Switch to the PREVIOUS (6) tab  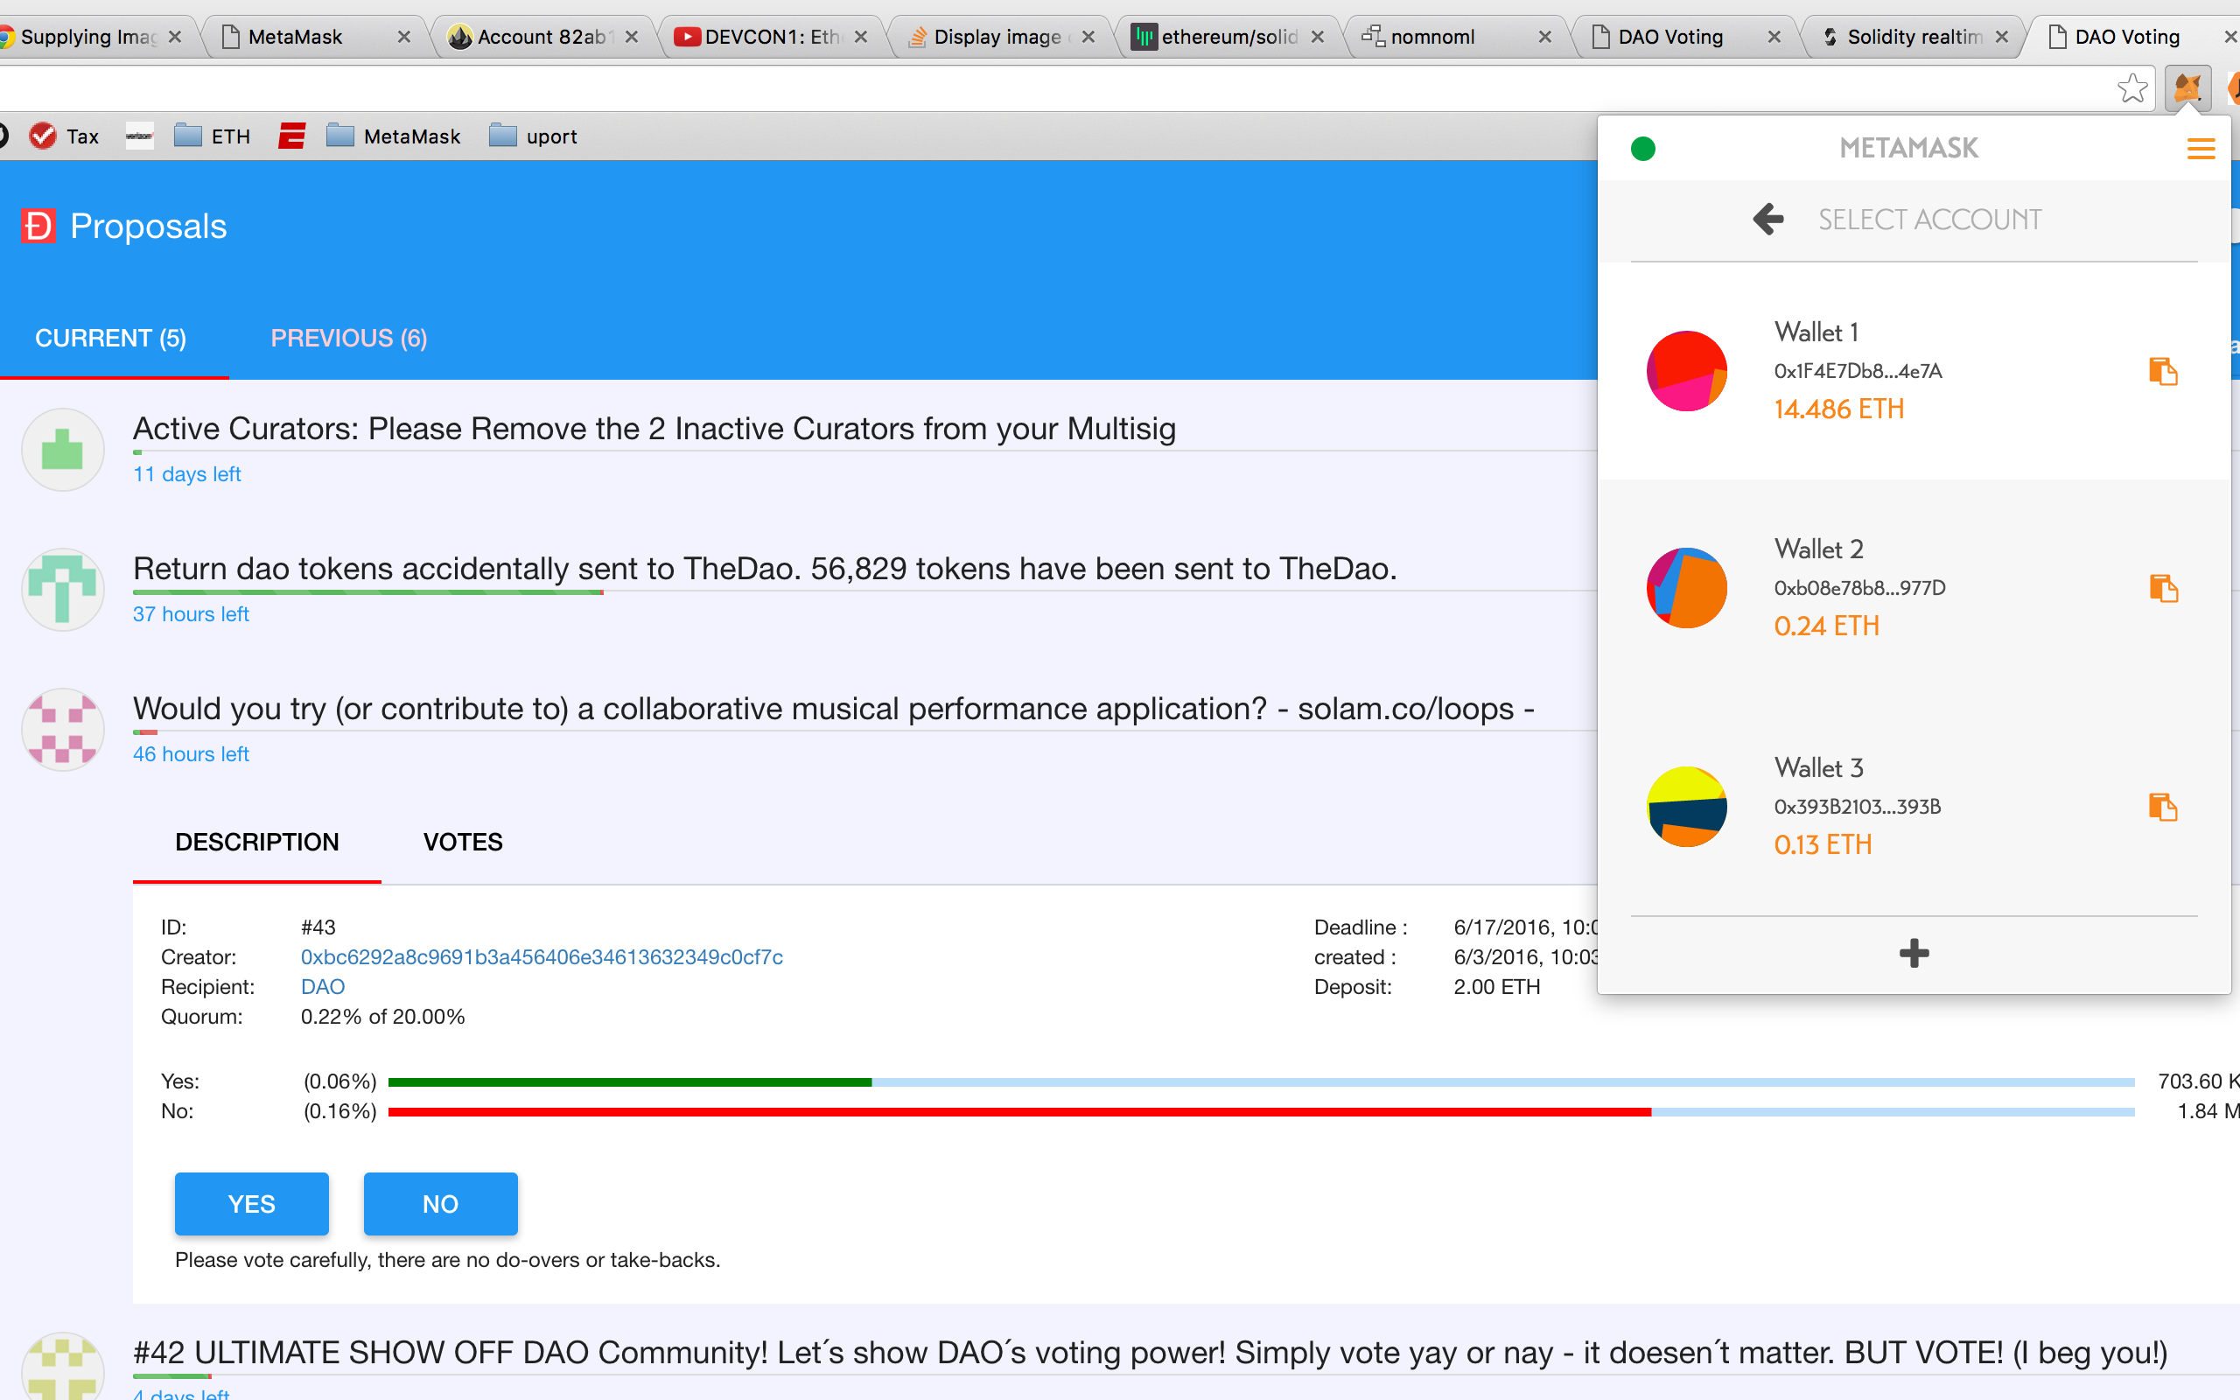pyautogui.click(x=349, y=338)
